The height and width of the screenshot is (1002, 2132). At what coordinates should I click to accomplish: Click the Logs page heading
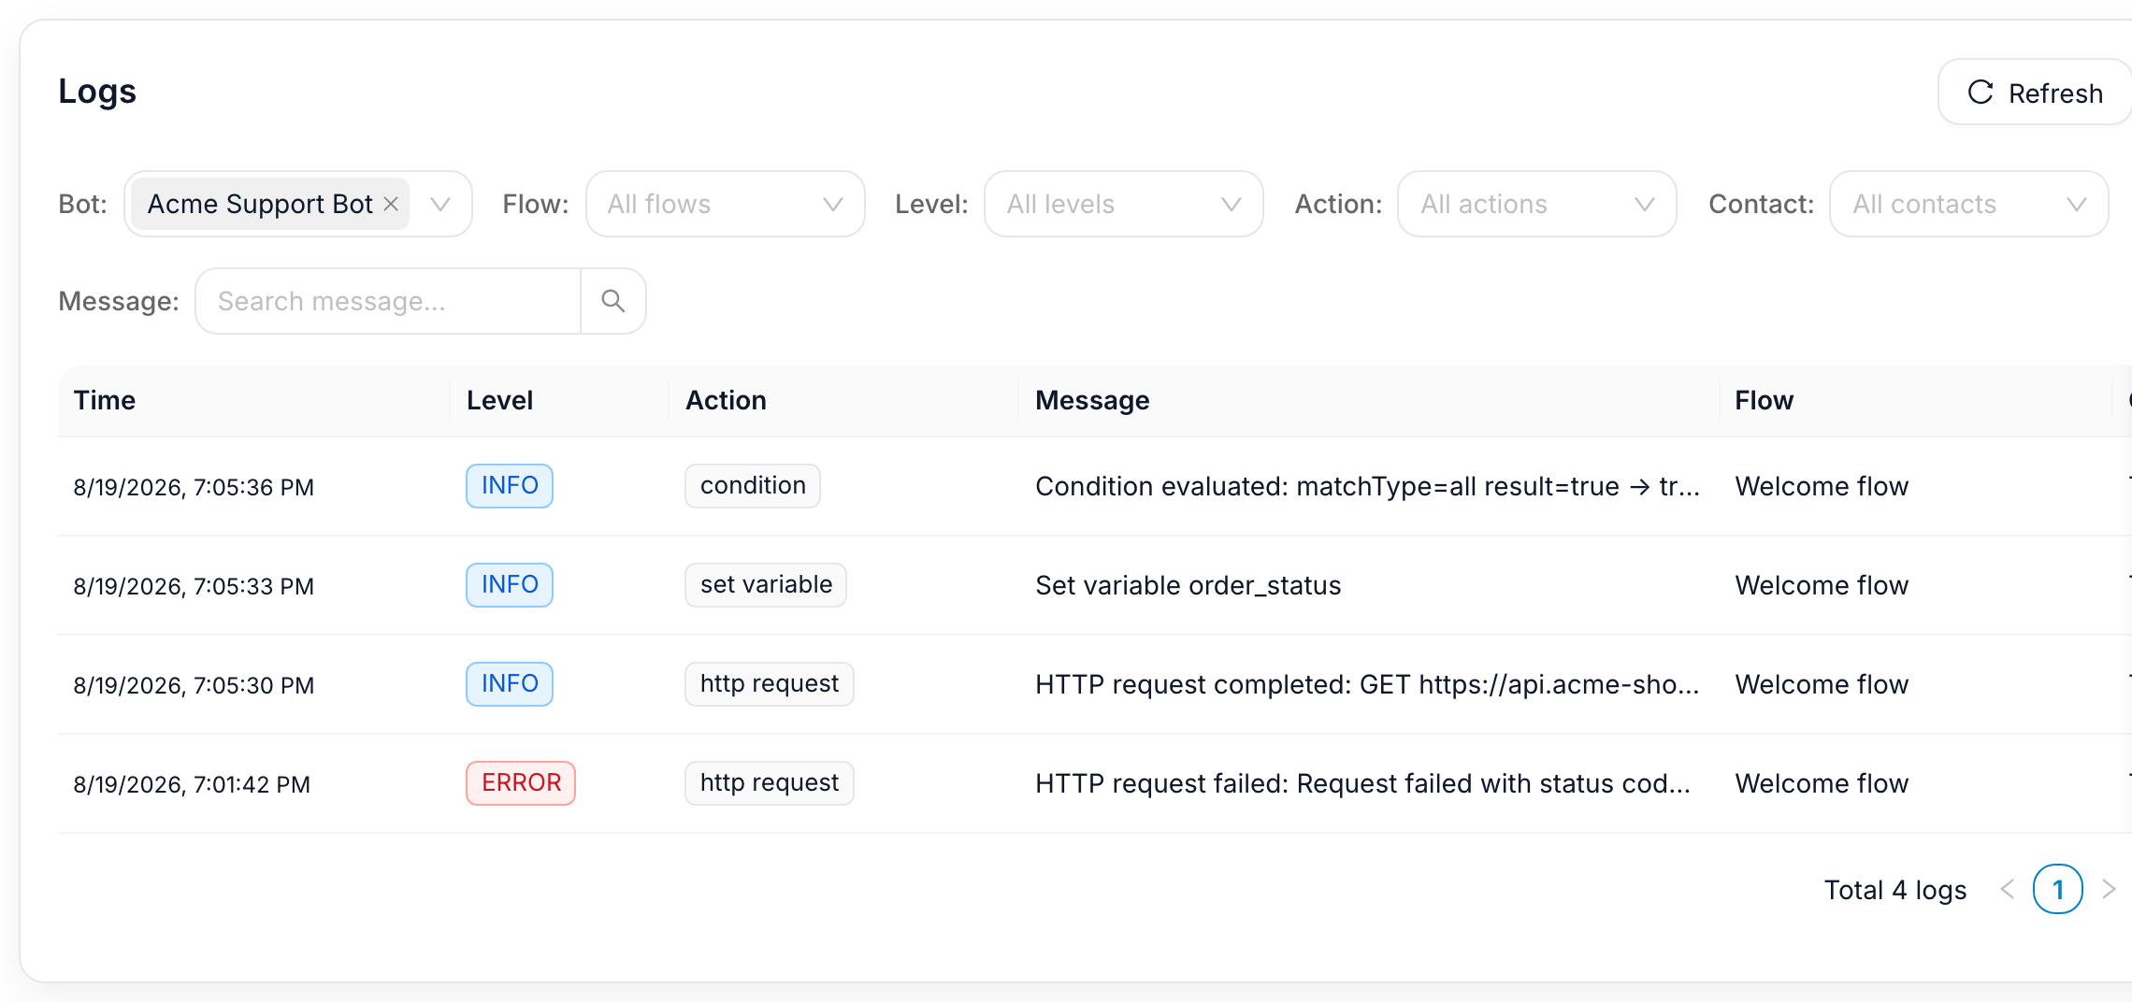(97, 92)
